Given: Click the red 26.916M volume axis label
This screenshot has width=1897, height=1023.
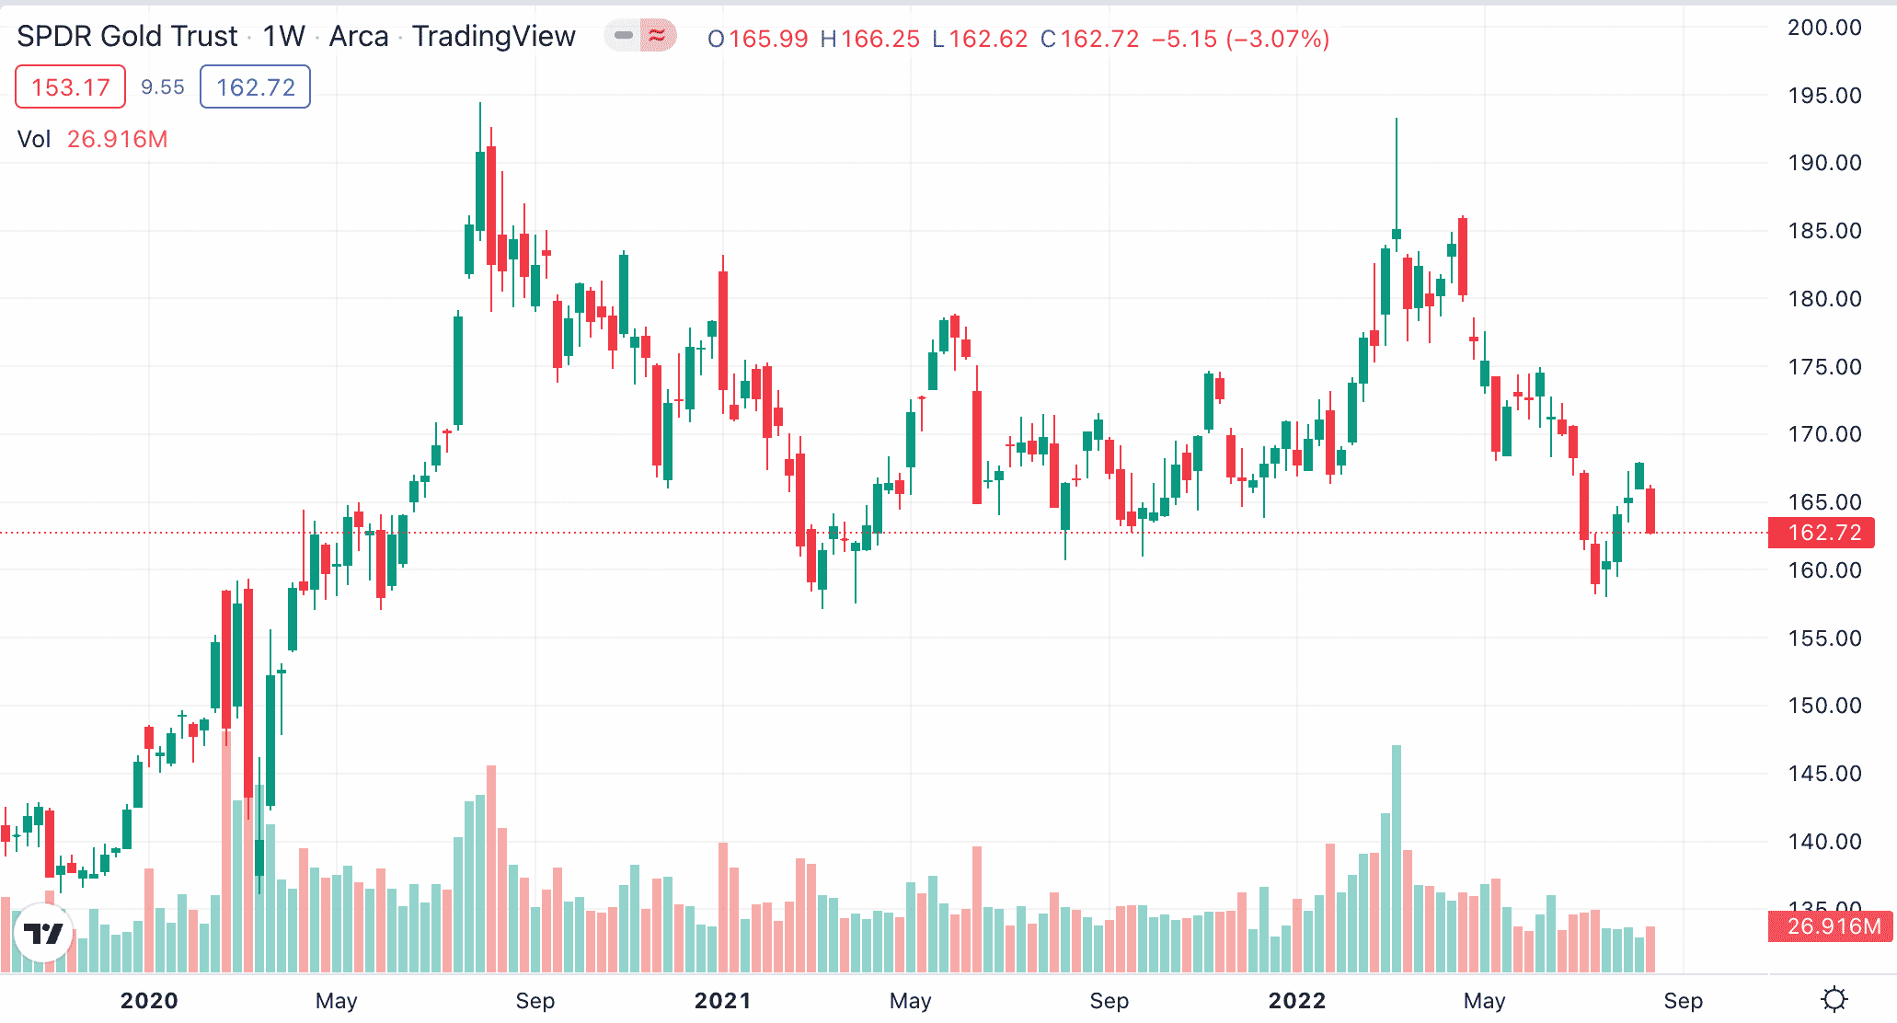Looking at the screenshot, I should click(x=1831, y=926).
